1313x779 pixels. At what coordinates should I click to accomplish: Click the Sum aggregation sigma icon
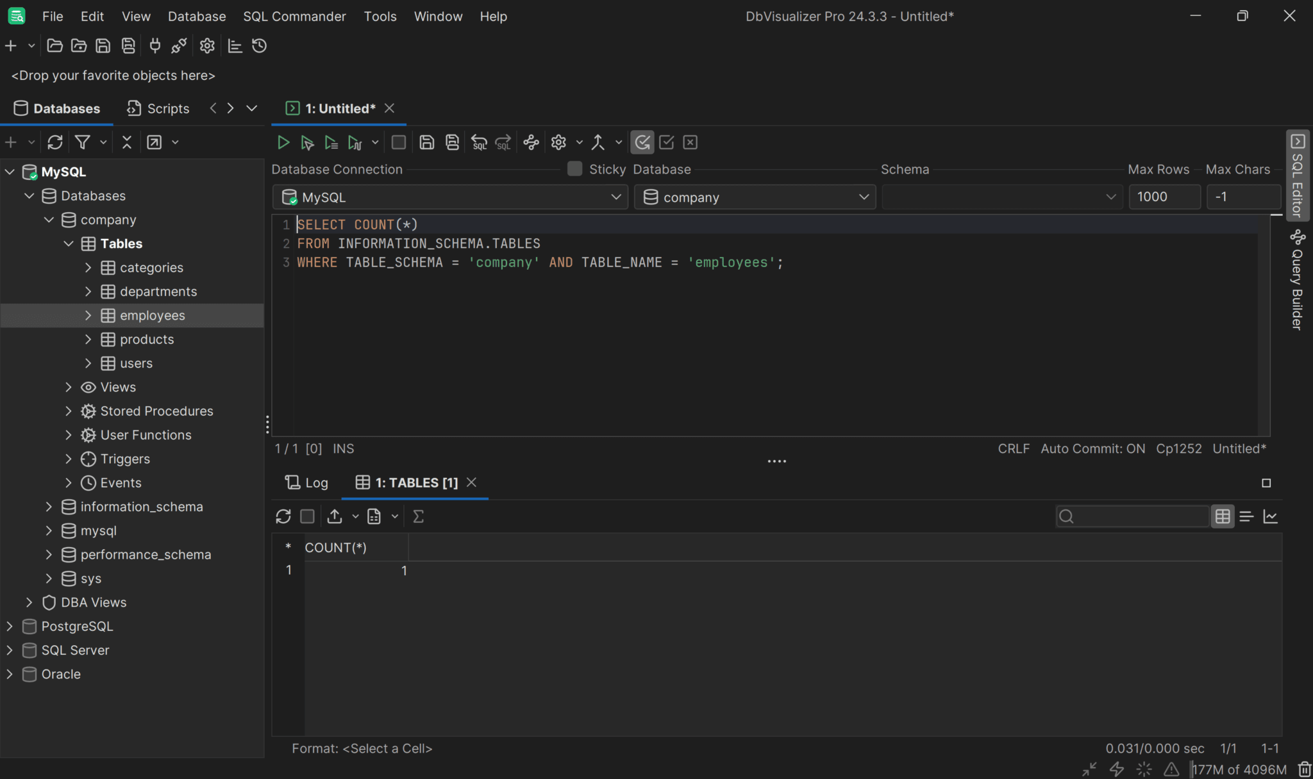(x=418, y=516)
